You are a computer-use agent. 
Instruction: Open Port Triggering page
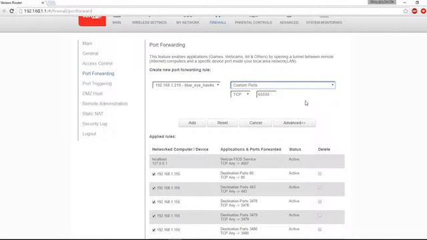[97, 83]
